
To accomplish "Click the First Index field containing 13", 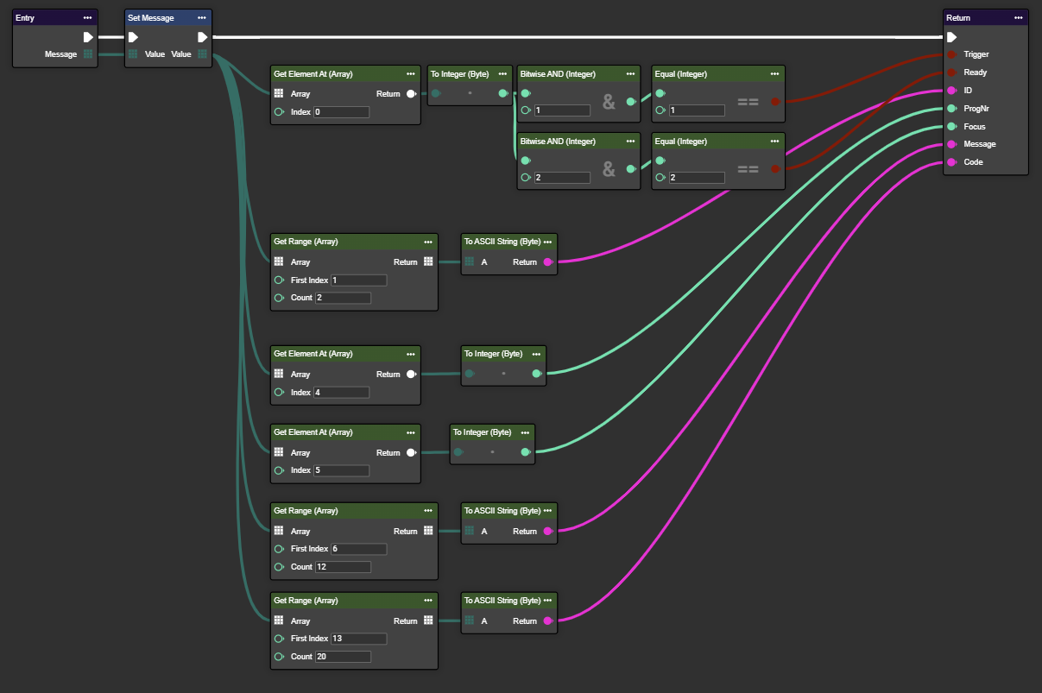I will [x=358, y=639].
